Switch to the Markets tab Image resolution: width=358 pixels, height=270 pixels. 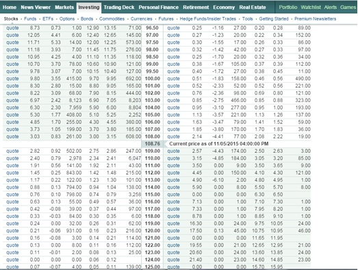click(x=64, y=8)
